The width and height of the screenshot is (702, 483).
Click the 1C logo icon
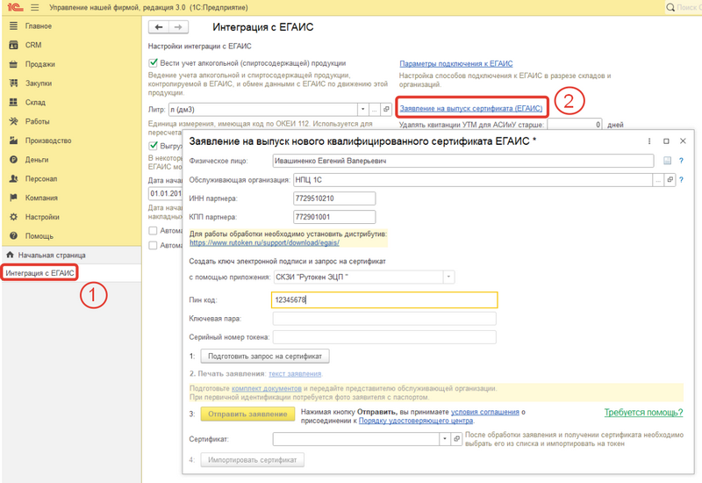point(15,7)
